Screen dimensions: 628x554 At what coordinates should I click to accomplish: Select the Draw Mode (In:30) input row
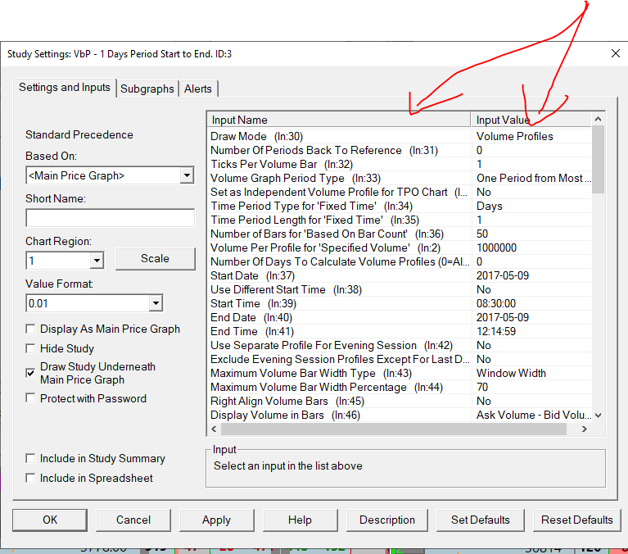[400, 136]
